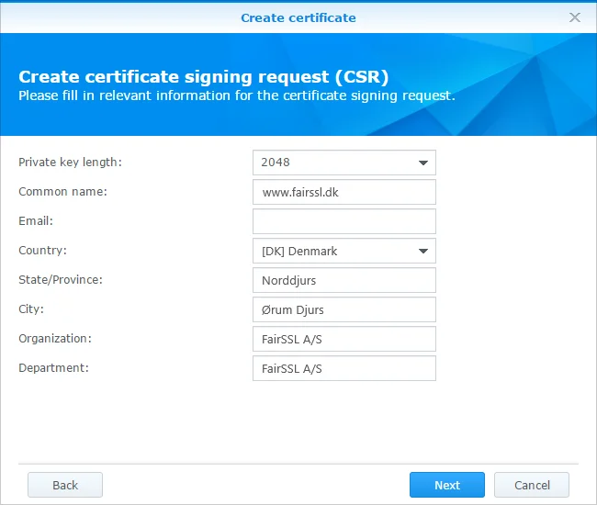Click the Department label

click(x=53, y=367)
